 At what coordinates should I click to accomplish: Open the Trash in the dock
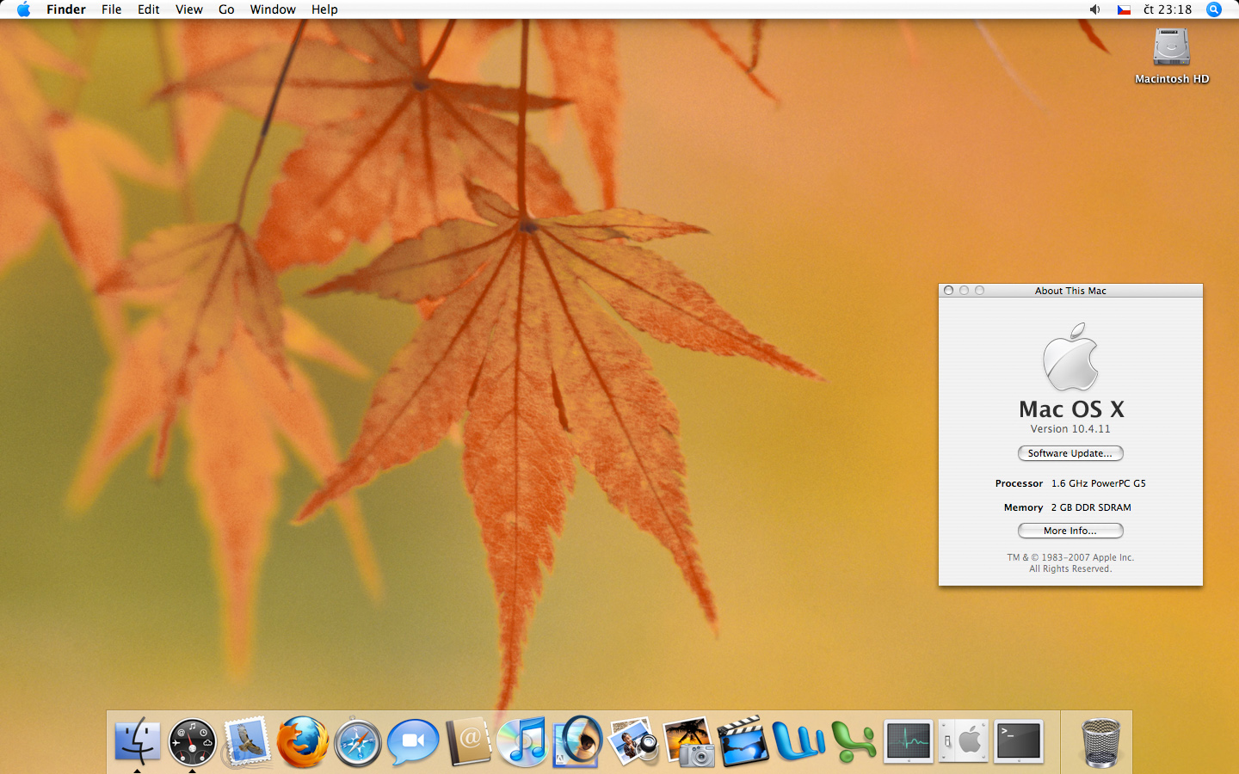coord(1101,742)
